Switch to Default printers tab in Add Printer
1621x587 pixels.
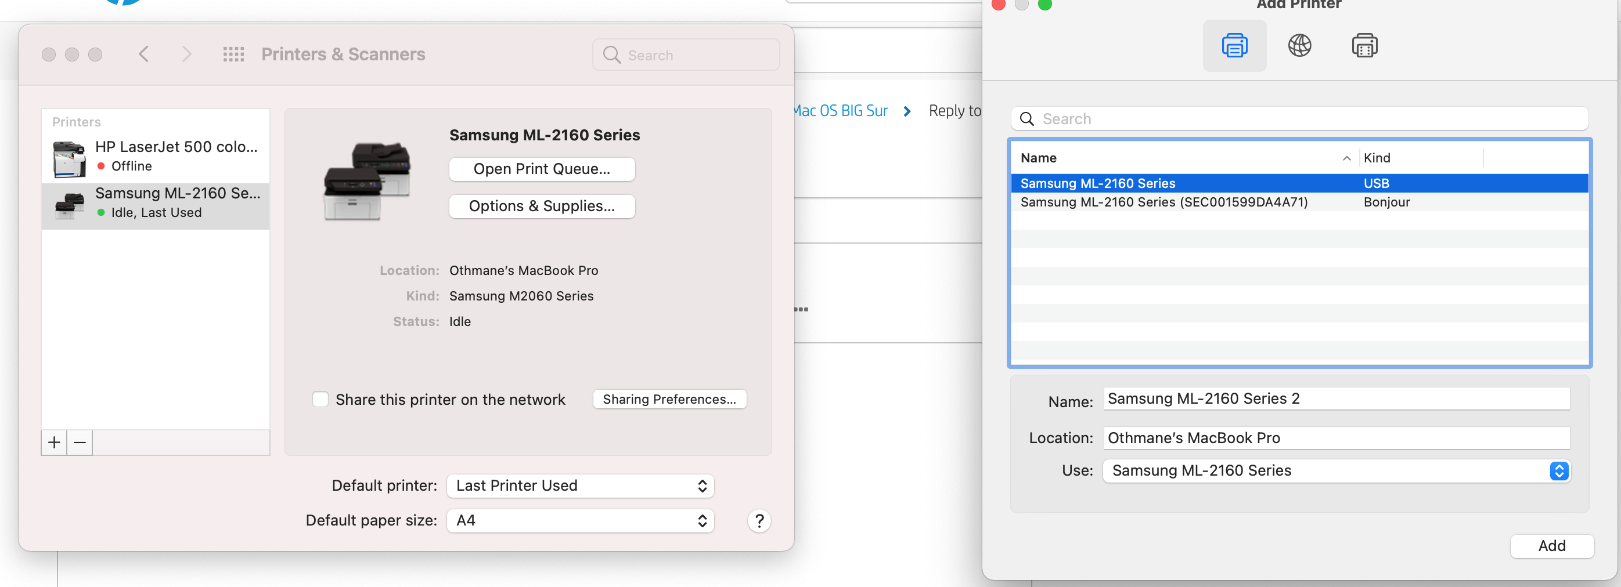[x=1235, y=46]
